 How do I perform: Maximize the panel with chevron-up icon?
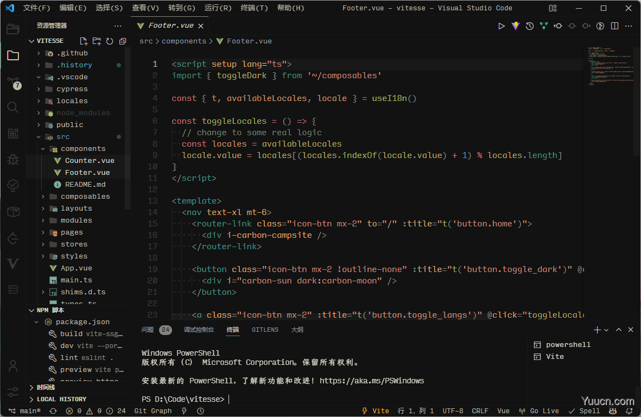click(x=619, y=330)
